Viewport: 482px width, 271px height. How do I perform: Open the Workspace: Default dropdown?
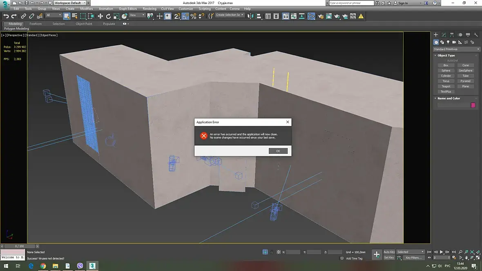point(70,3)
